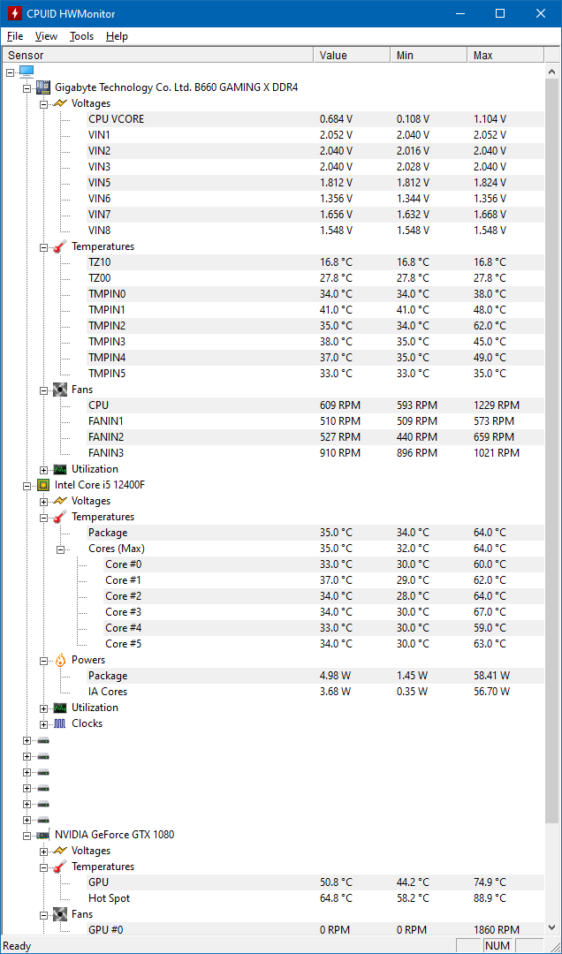The image size is (562, 954).
Task: Click the Value column header
Action: click(351, 56)
